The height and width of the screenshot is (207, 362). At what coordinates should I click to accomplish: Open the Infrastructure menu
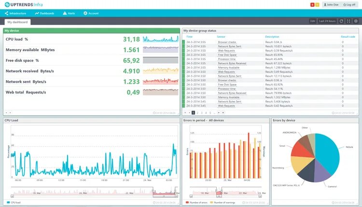(x=15, y=14)
